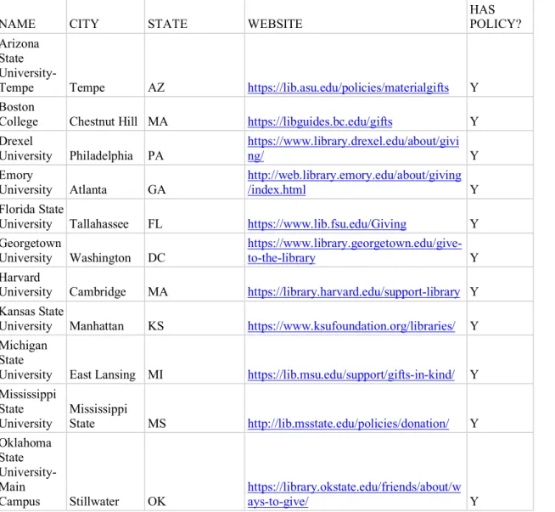Select the Stillwater city cell
Viewport: 555px width, 512px height.
(105, 471)
